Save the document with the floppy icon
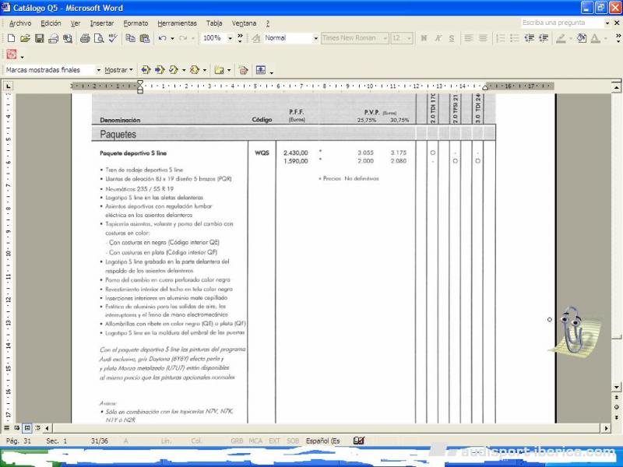Viewport: 623px width, 467px height. tap(39, 38)
